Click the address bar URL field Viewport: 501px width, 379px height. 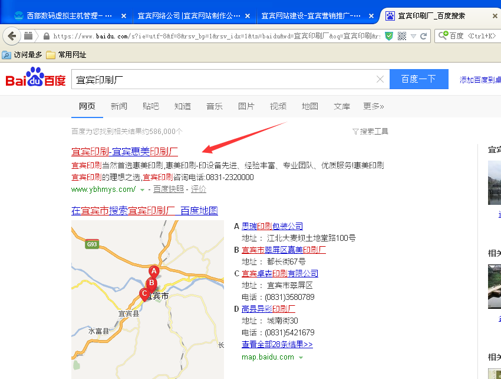click(x=217, y=36)
